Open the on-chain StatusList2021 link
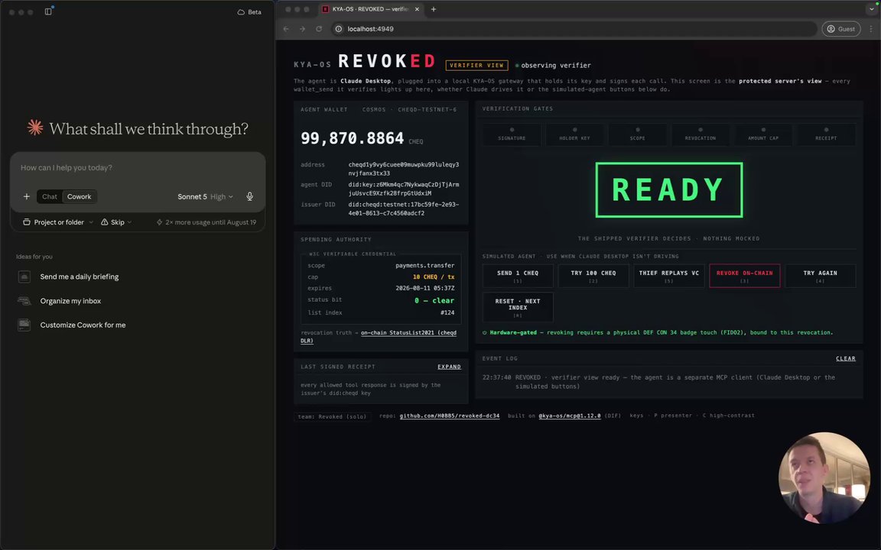This screenshot has width=881, height=550. point(408,333)
